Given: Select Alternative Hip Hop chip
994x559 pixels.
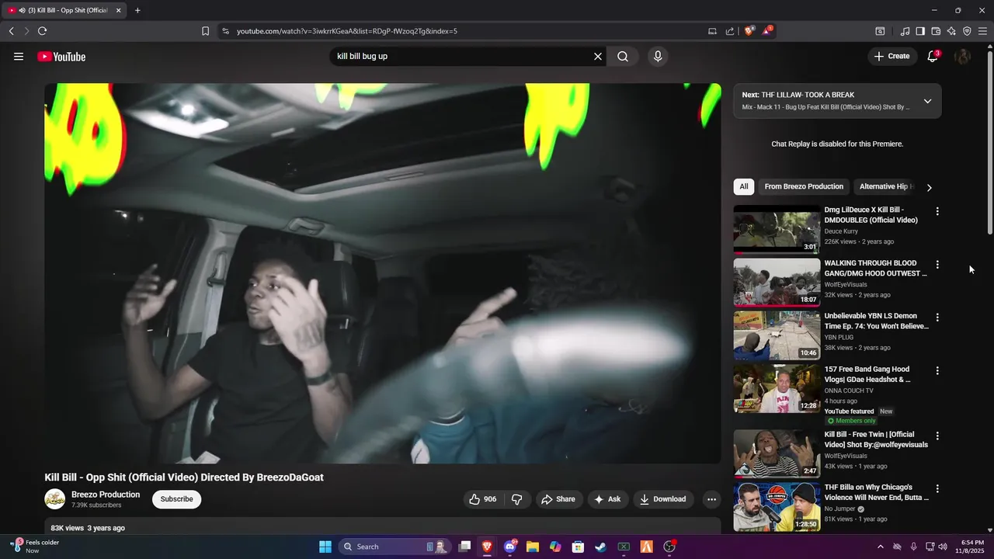Looking at the screenshot, I should coord(886,186).
